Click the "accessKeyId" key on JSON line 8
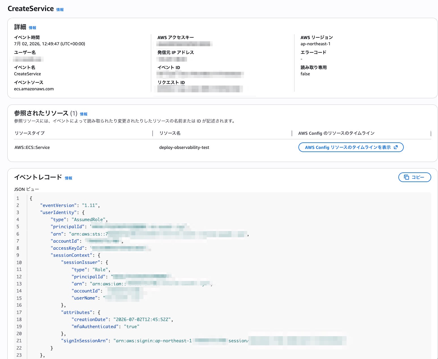 67,248
